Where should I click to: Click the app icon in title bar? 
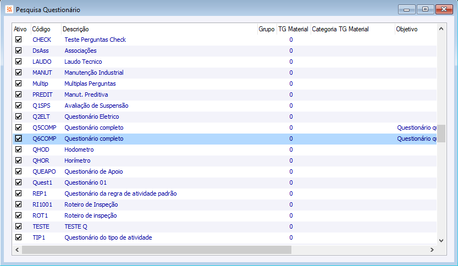click(9, 10)
